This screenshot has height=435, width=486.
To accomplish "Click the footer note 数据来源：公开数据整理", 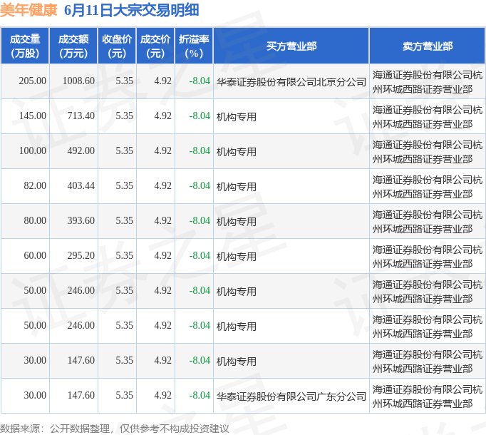I will pos(55,429).
